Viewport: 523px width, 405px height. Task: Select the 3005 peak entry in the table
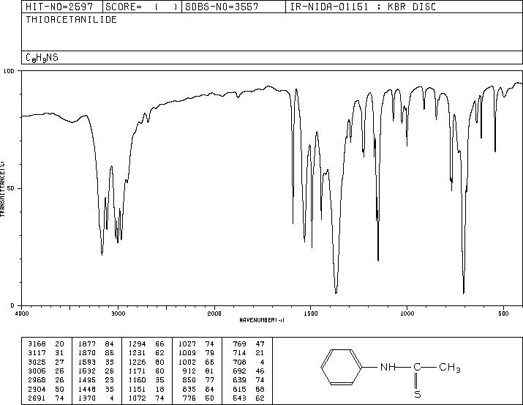tap(45, 371)
